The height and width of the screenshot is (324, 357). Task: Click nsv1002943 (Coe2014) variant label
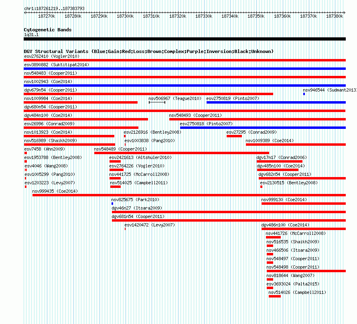(48, 82)
